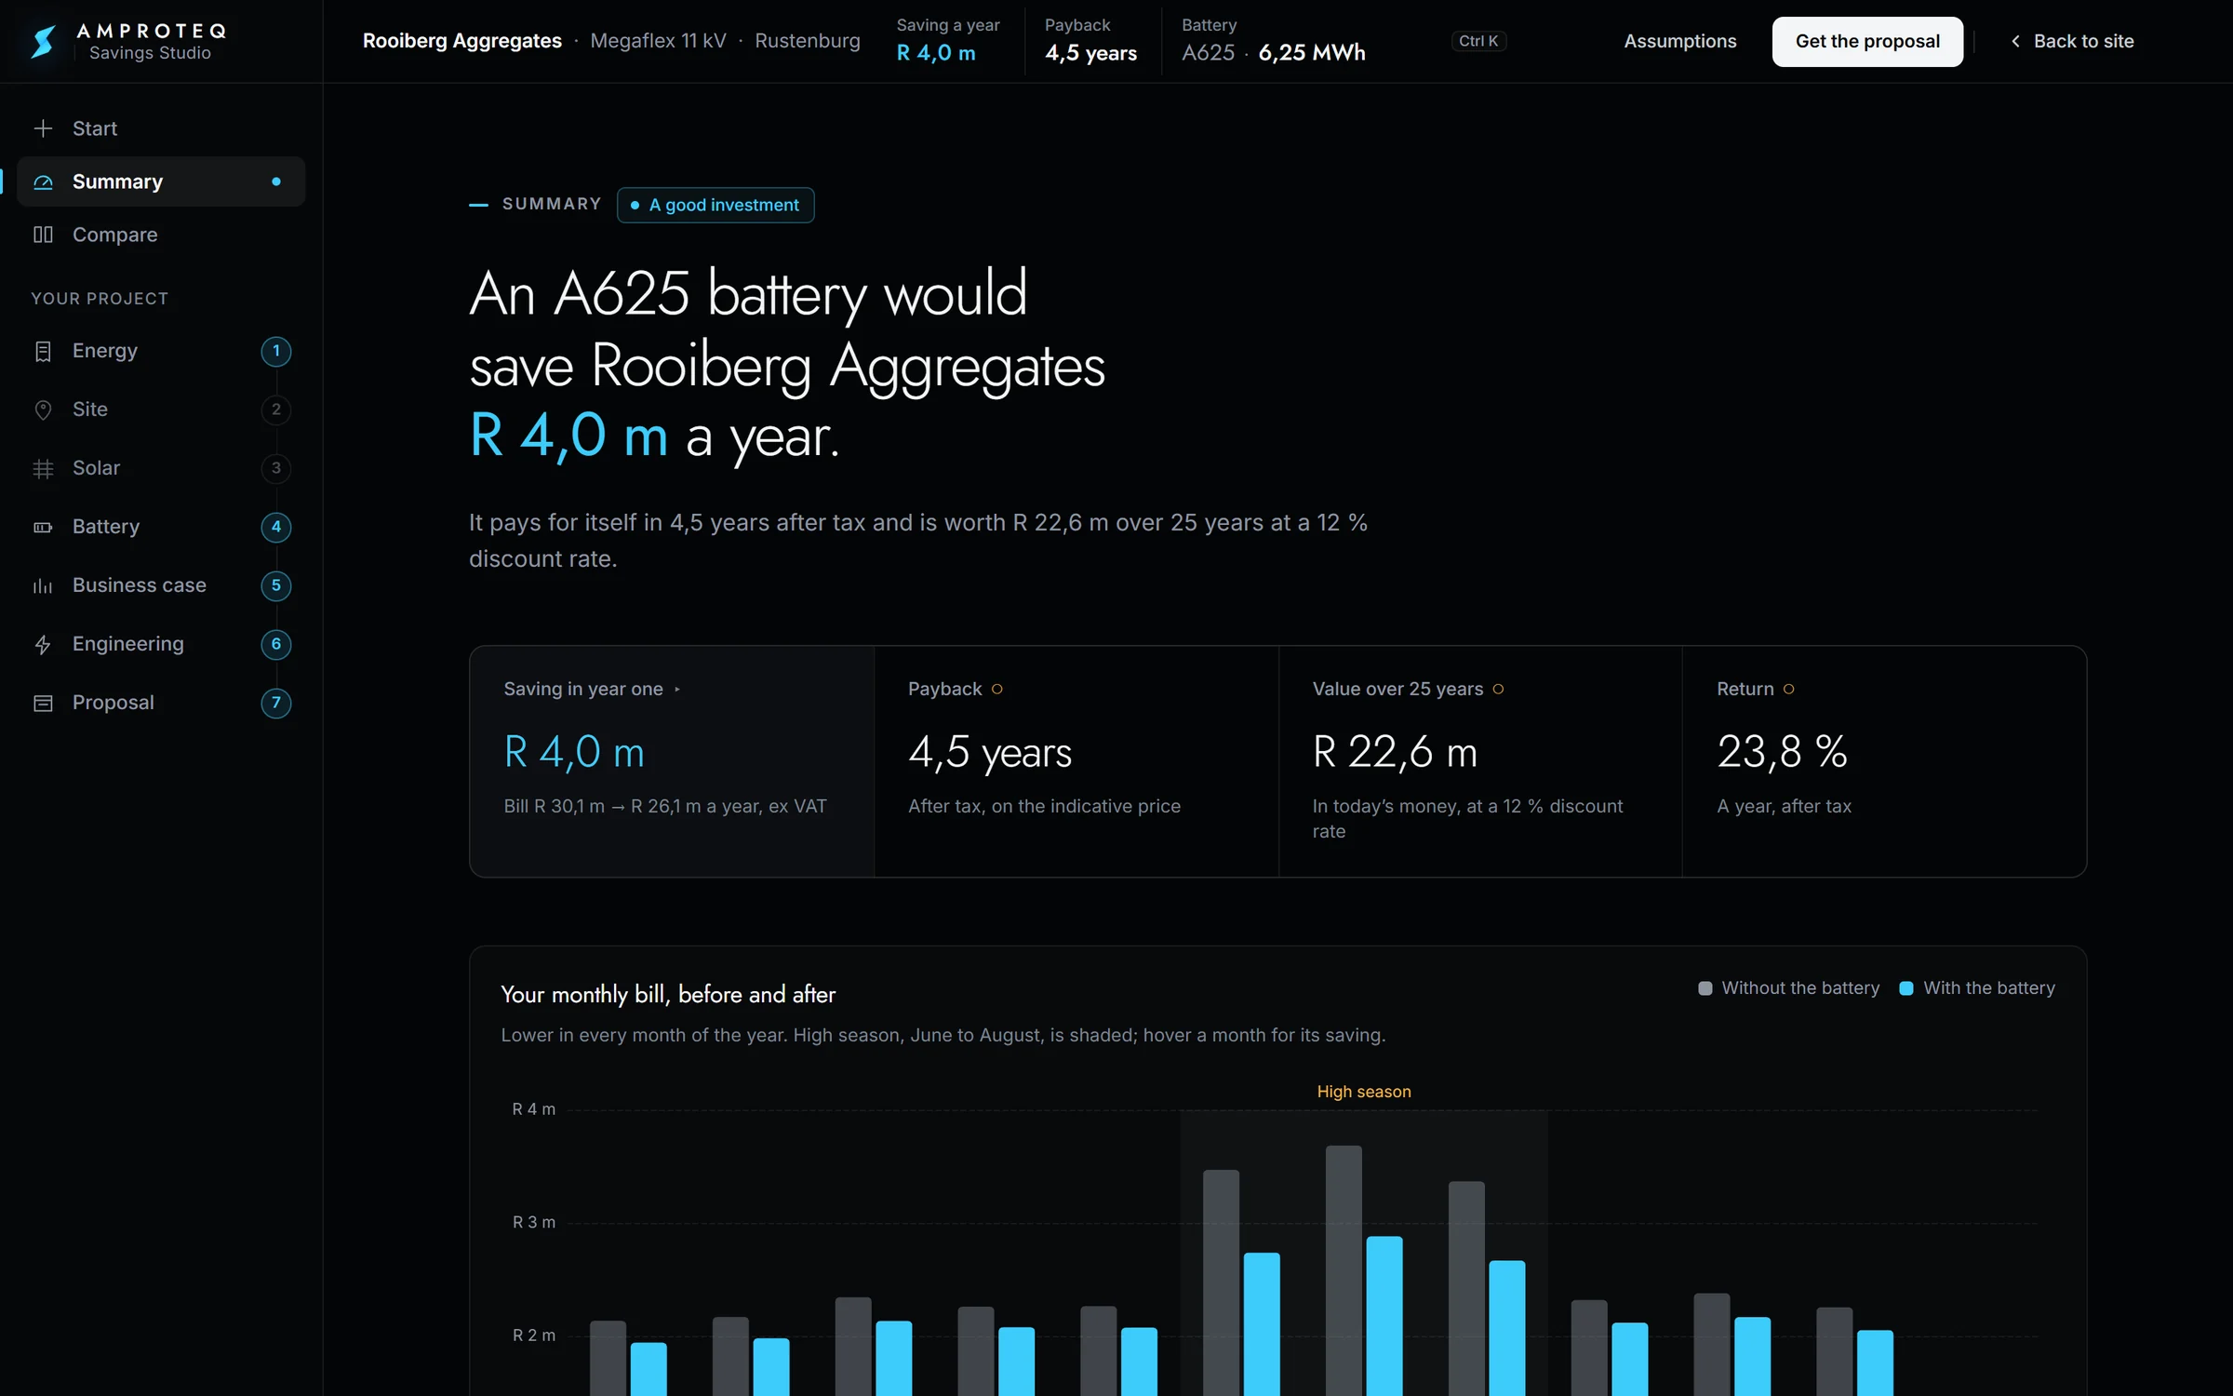Click the document icon beside Proposal
This screenshot has width=2233, height=1396.
coord(43,703)
